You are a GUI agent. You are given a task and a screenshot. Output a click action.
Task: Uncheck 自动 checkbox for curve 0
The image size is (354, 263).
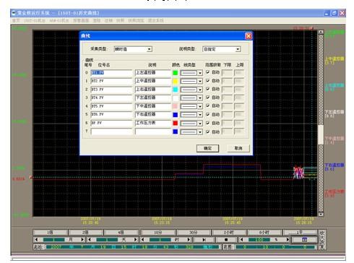(208, 72)
